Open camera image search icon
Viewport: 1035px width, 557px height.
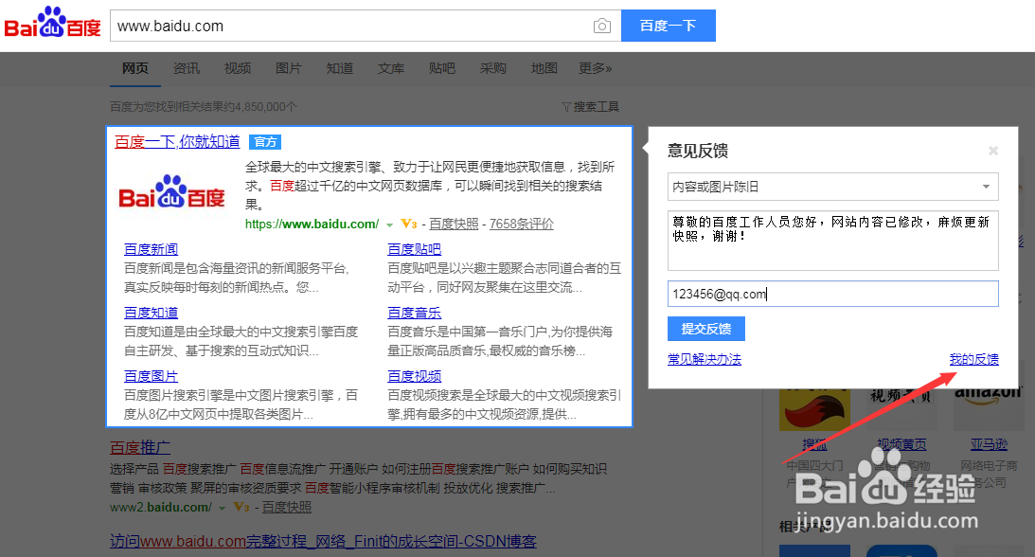601,26
